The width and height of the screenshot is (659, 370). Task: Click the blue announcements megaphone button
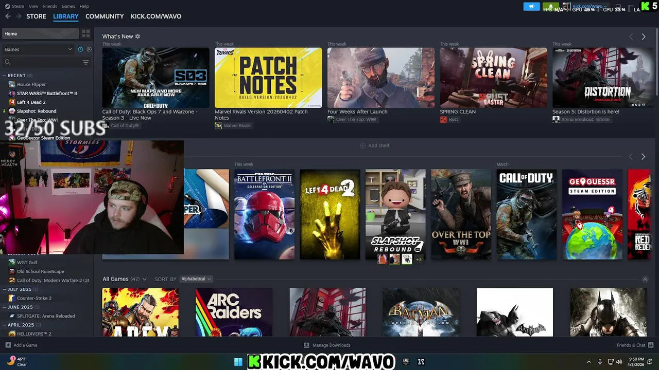click(x=531, y=7)
